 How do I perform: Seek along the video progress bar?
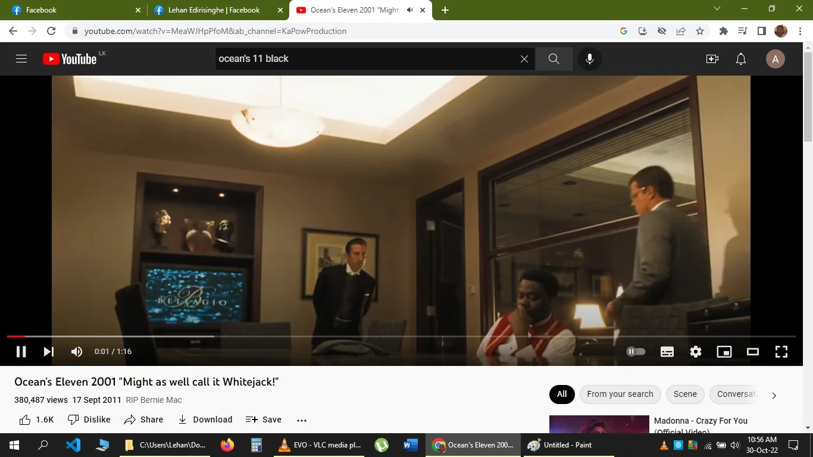(401, 337)
